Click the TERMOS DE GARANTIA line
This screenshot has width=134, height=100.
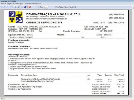coord(18,57)
